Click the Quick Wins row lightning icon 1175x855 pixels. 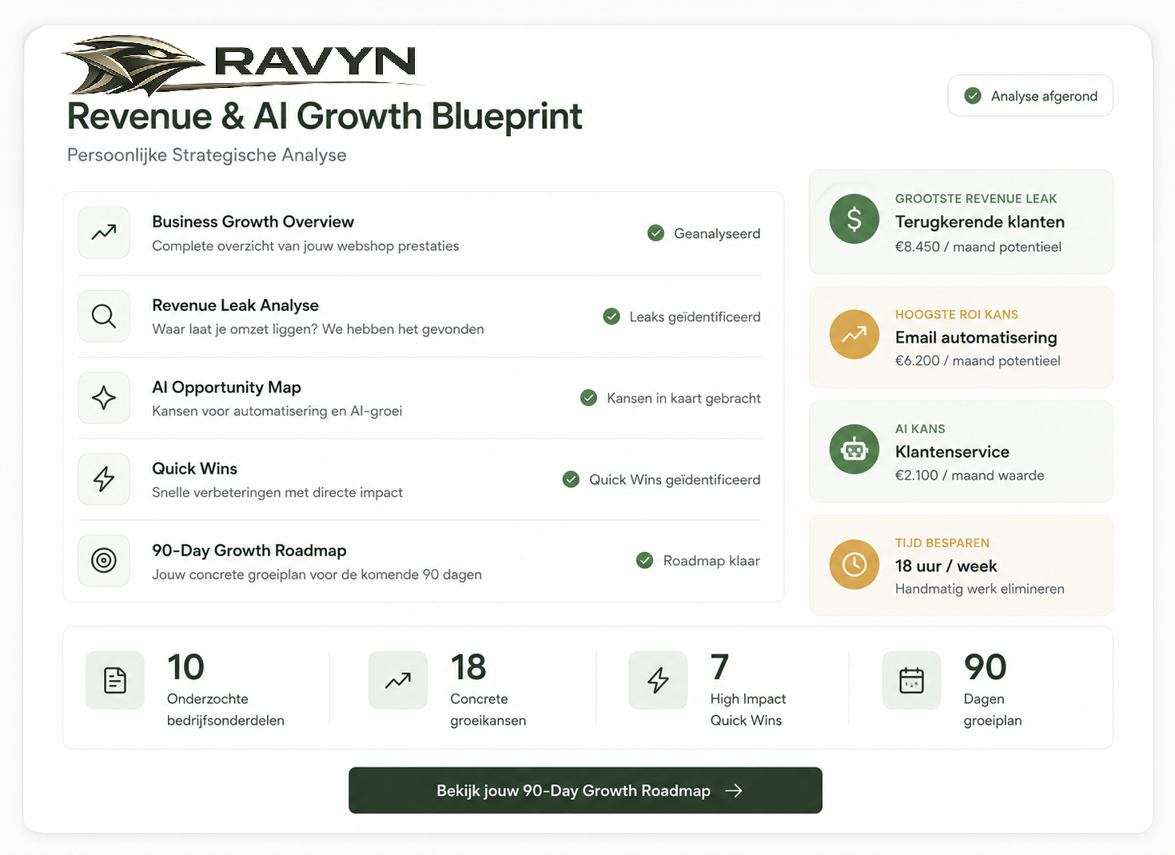coord(104,479)
